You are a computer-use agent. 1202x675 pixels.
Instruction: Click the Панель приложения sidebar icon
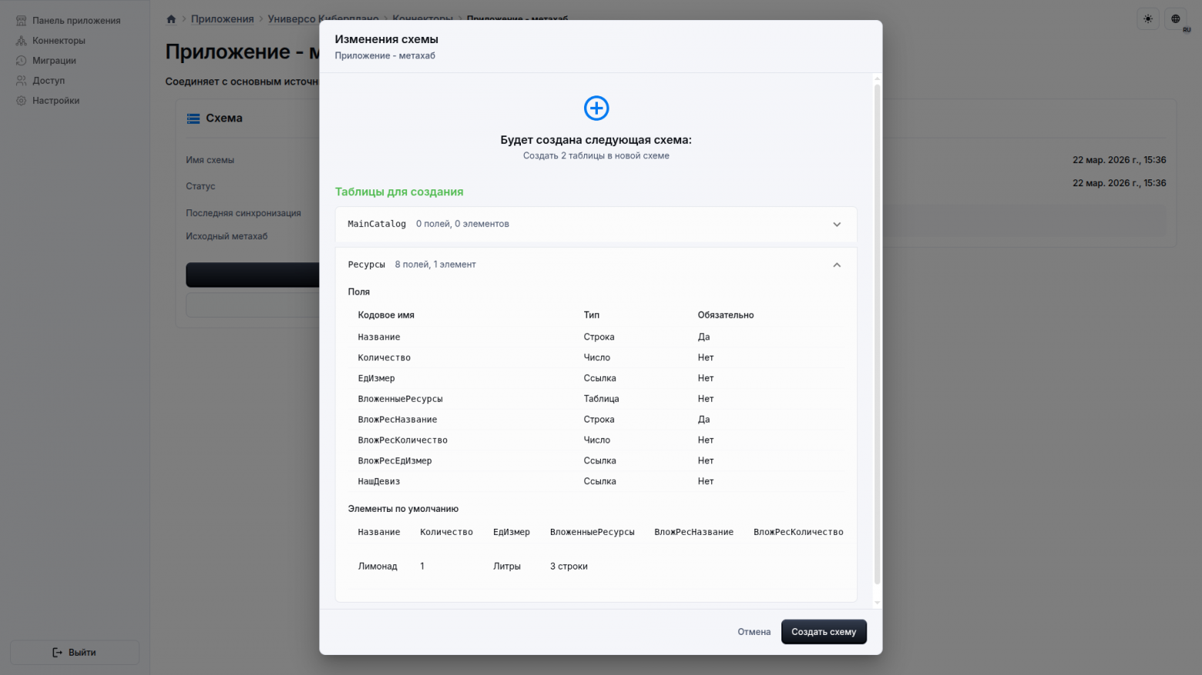21,21
